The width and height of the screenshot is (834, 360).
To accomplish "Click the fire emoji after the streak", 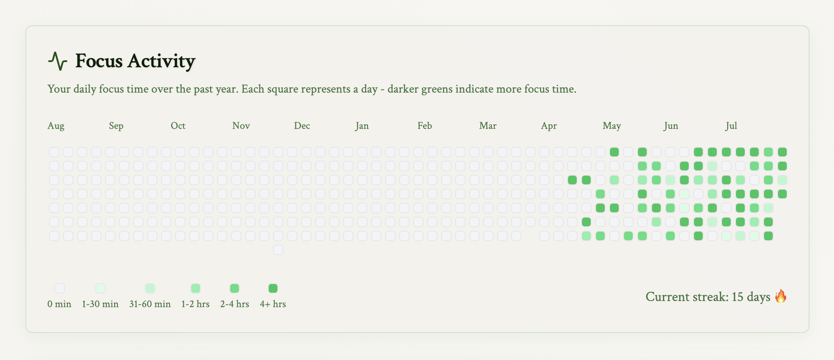I will (781, 296).
